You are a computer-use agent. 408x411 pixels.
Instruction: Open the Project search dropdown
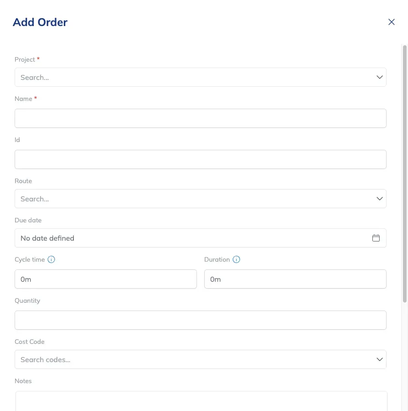point(201,77)
